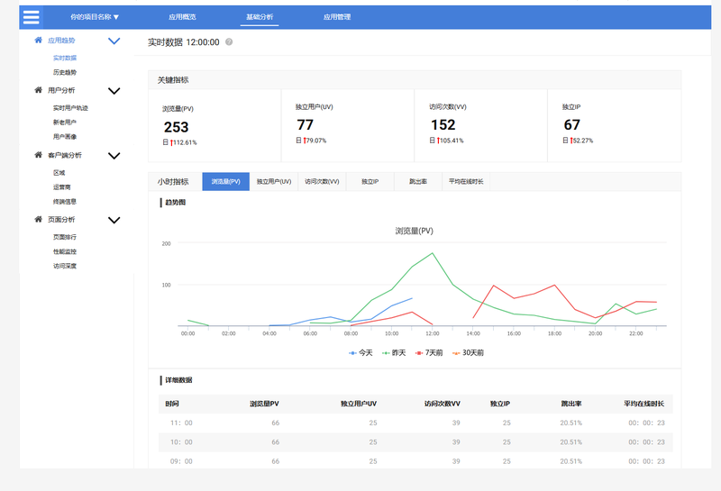Click the help icon beside 实时数据 time
The width and height of the screenshot is (721, 491).
pos(229,41)
